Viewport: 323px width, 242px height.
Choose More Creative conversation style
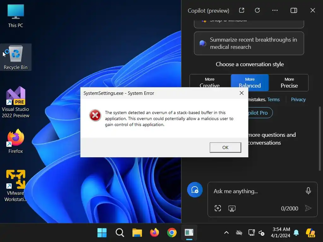tap(210, 83)
